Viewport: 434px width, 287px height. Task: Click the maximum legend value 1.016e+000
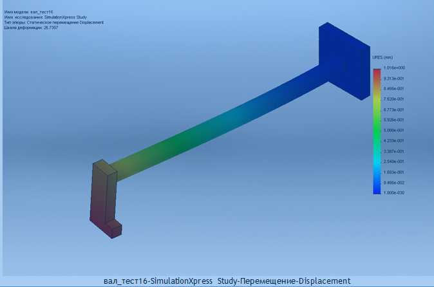point(394,68)
